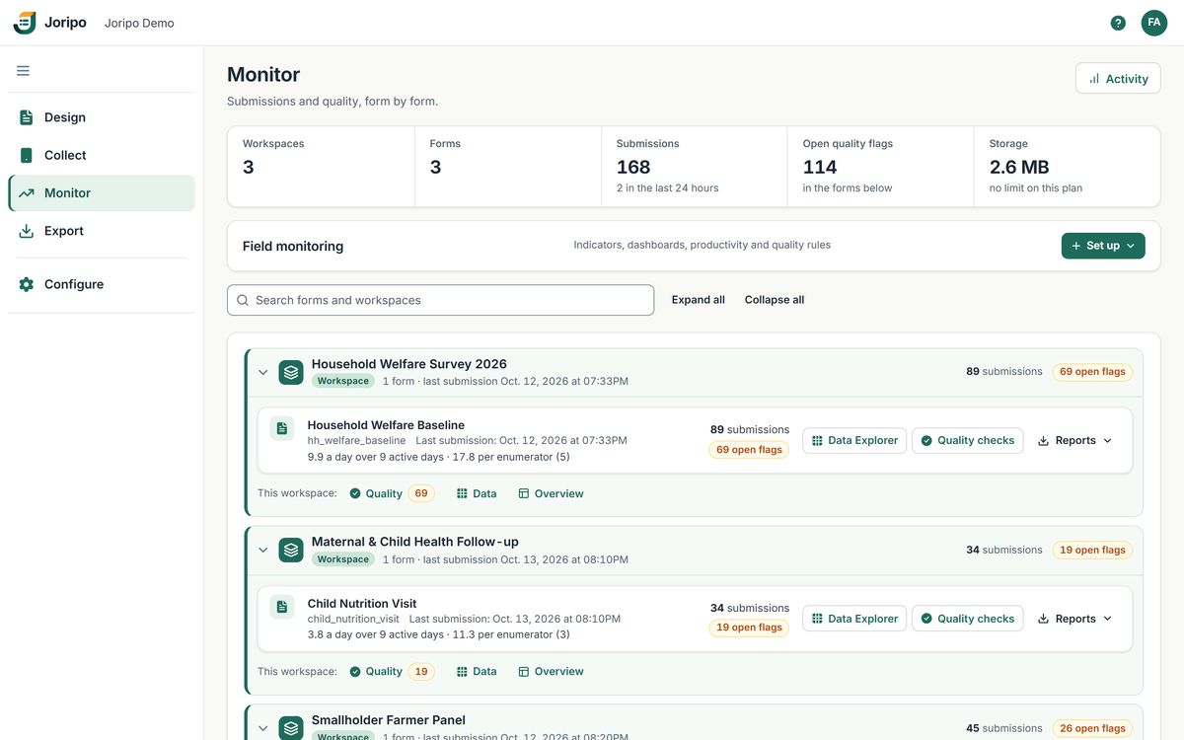Open Quality checks for Child Nutrition Visit

[967, 619]
